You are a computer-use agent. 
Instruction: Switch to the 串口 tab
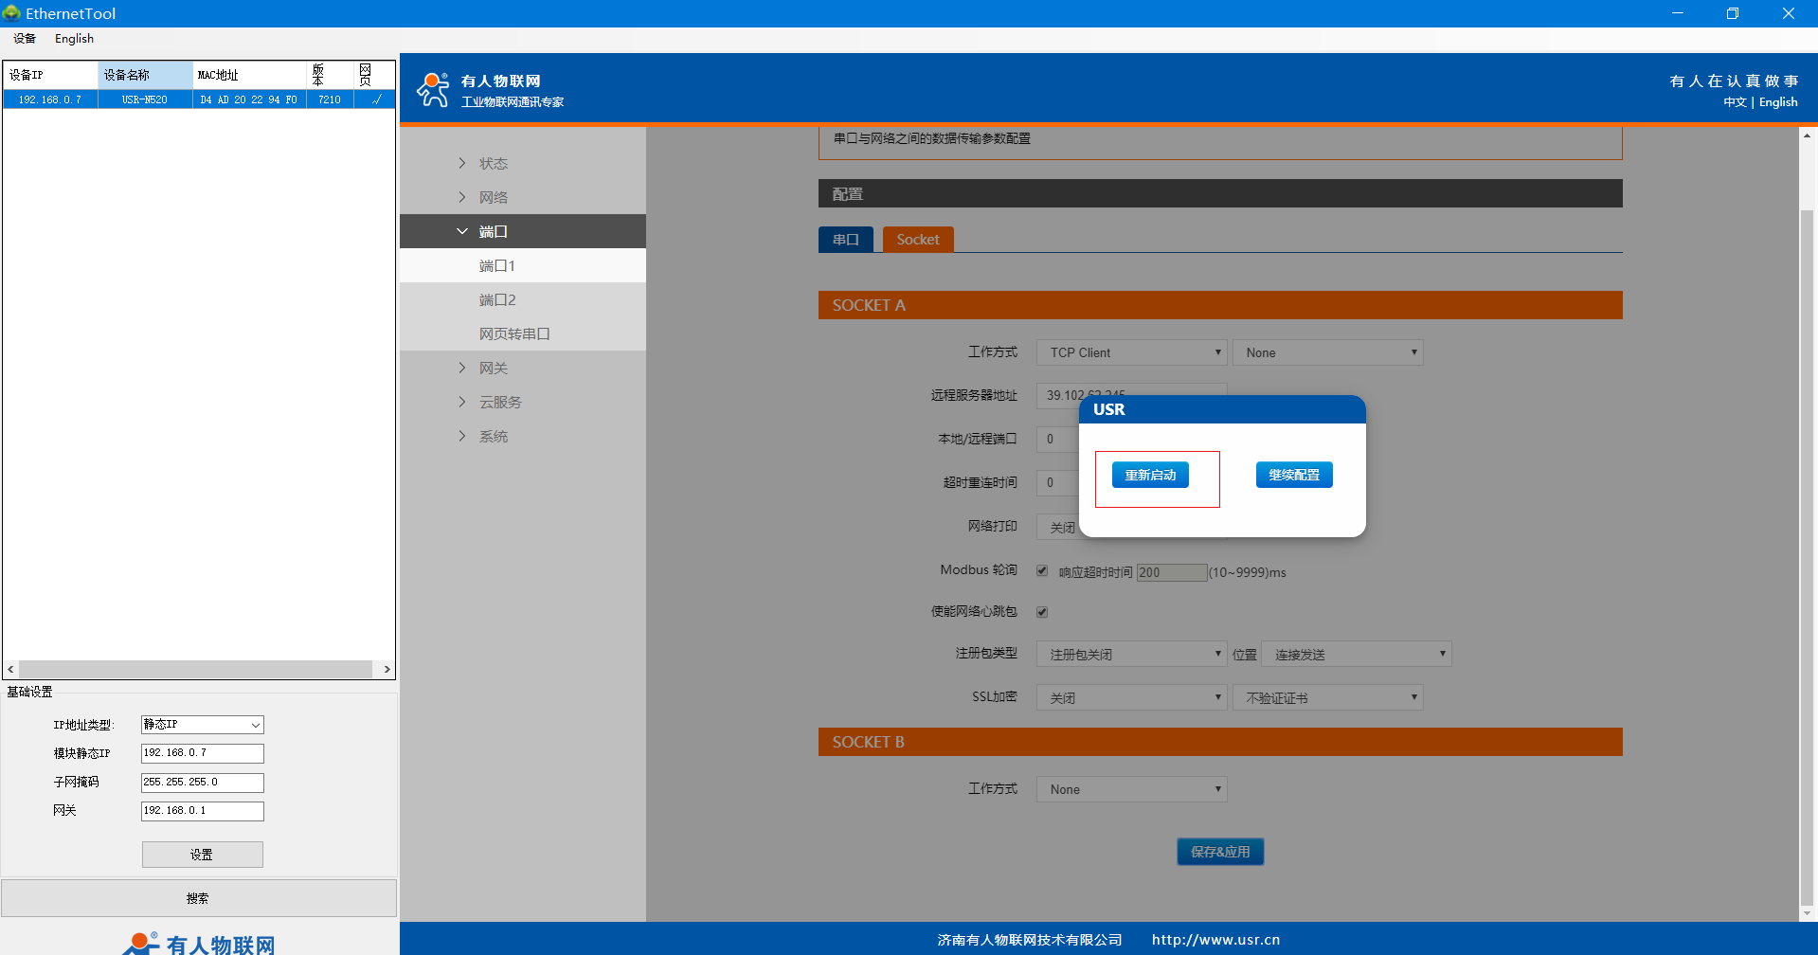tap(845, 240)
